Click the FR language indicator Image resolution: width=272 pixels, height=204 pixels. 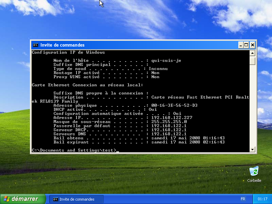(x=243, y=199)
